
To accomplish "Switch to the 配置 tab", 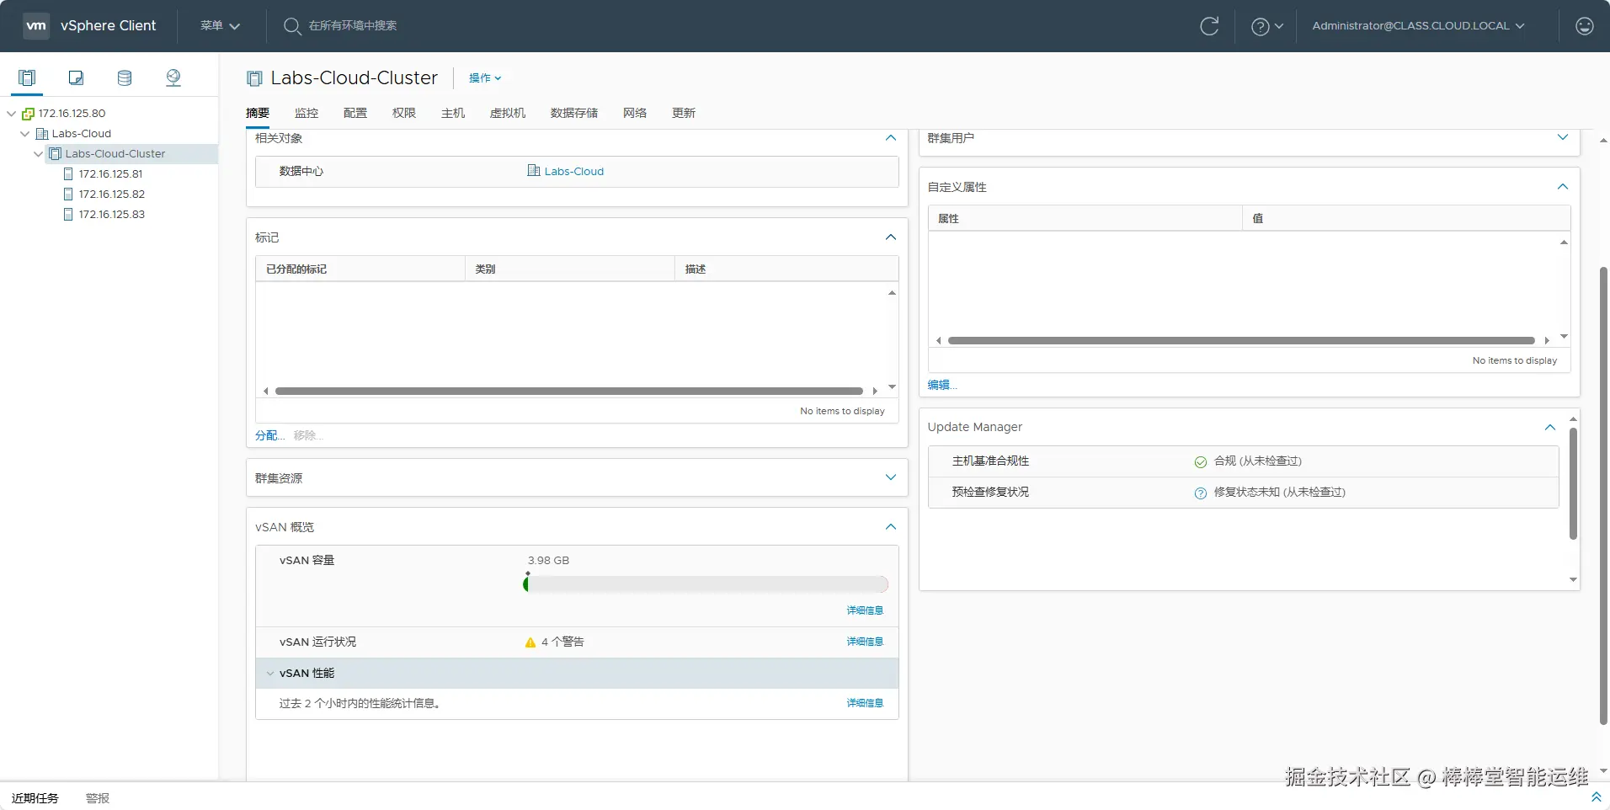I will coord(355,113).
